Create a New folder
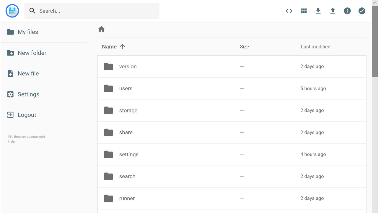378x213 pixels. tap(32, 53)
